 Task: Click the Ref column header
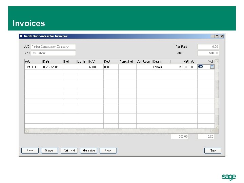point(70,62)
